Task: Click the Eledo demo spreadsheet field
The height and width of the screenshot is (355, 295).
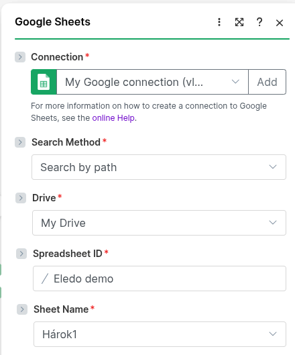Action: 160,278
